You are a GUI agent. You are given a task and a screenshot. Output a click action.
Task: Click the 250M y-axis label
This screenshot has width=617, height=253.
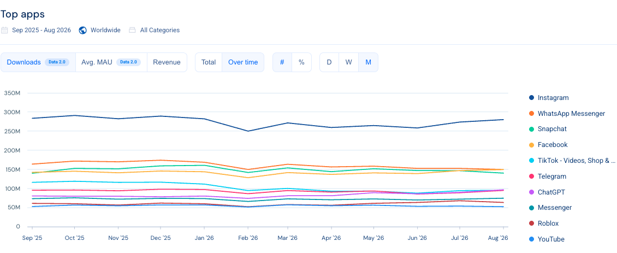(12, 131)
